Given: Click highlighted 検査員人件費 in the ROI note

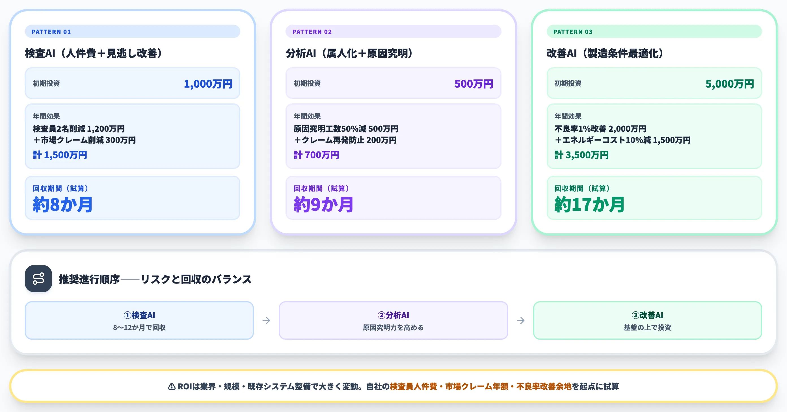Looking at the screenshot, I should point(413,386).
